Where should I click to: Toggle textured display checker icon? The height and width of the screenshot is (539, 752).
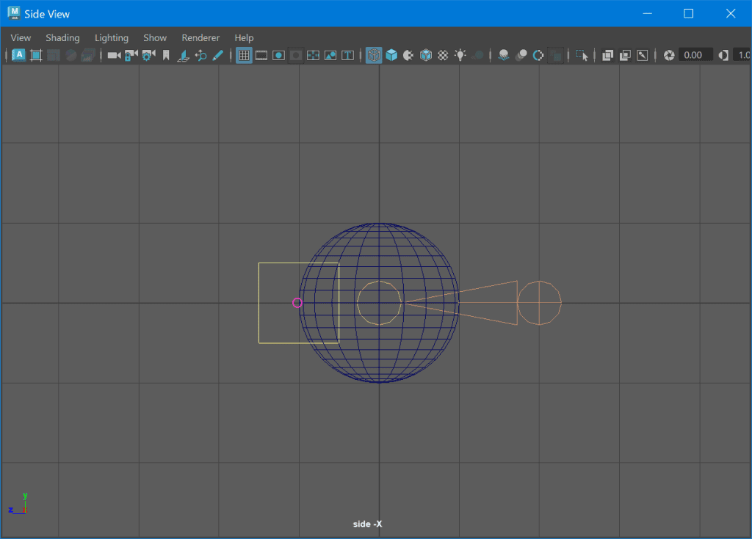pyautogui.click(x=443, y=55)
